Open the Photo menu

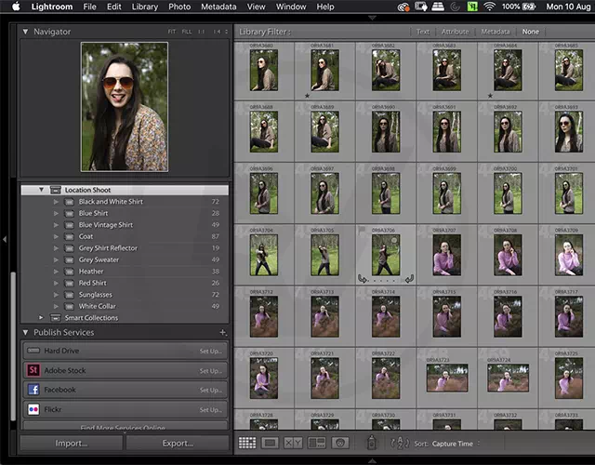pyautogui.click(x=179, y=7)
